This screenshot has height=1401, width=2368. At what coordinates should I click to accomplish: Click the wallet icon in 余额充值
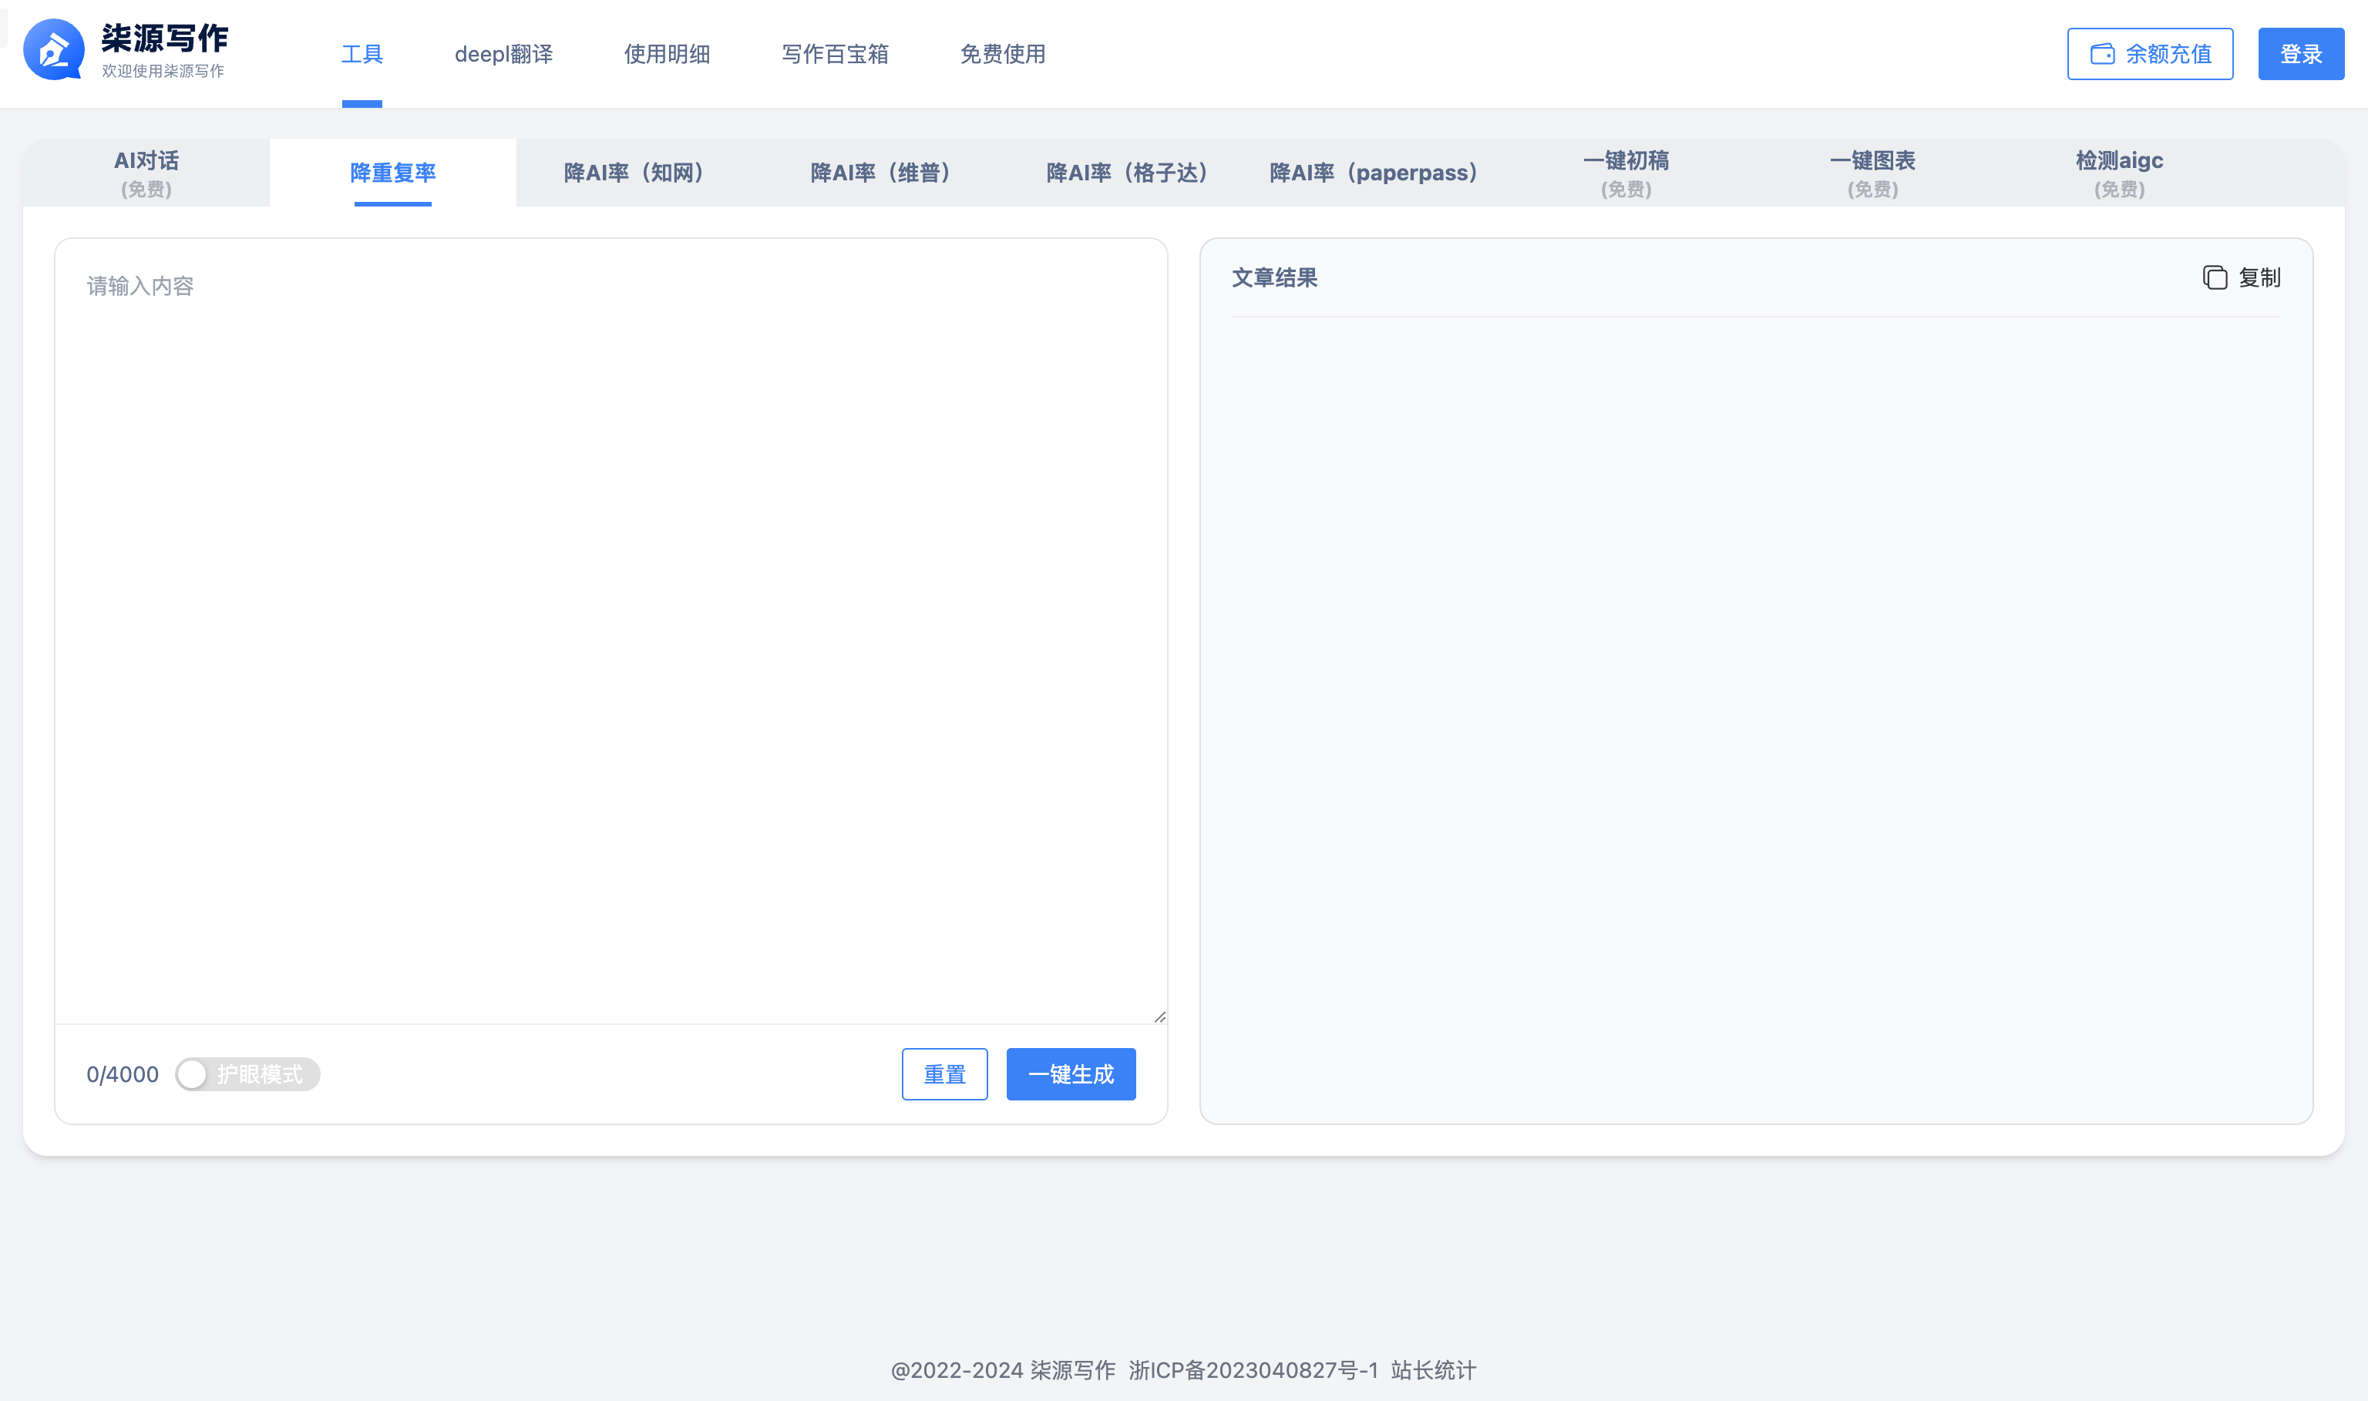pyautogui.click(x=2102, y=54)
